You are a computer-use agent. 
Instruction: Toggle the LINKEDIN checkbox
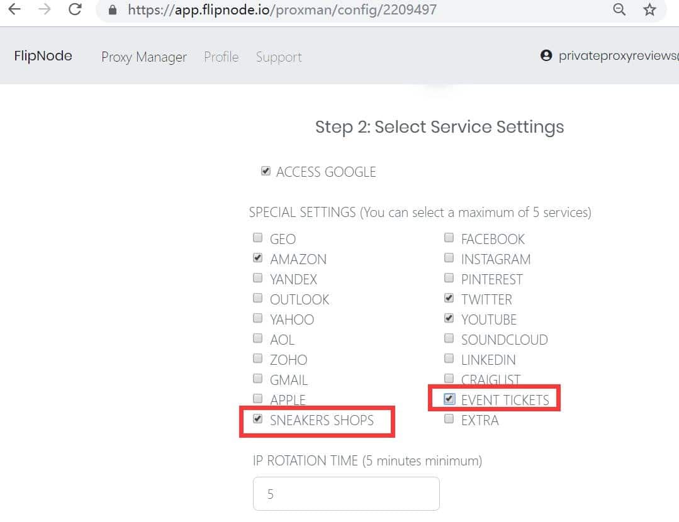(x=449, y=358)
